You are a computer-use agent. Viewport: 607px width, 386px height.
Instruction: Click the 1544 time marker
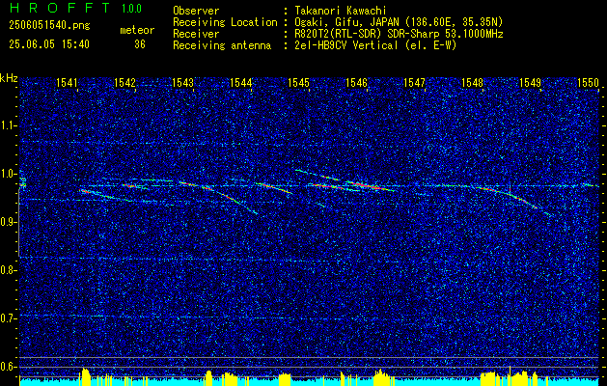click(x=241, y=82)
